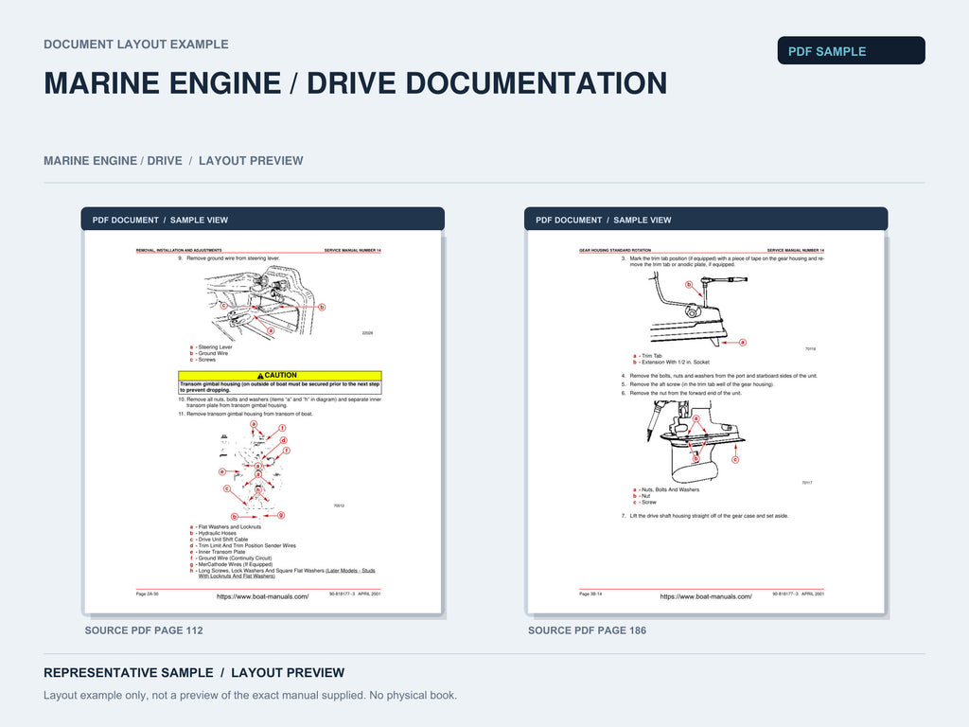The image size is (969, 727).
Task: Open the page 112 PDF thumbnail
Action: coord(263,422)
